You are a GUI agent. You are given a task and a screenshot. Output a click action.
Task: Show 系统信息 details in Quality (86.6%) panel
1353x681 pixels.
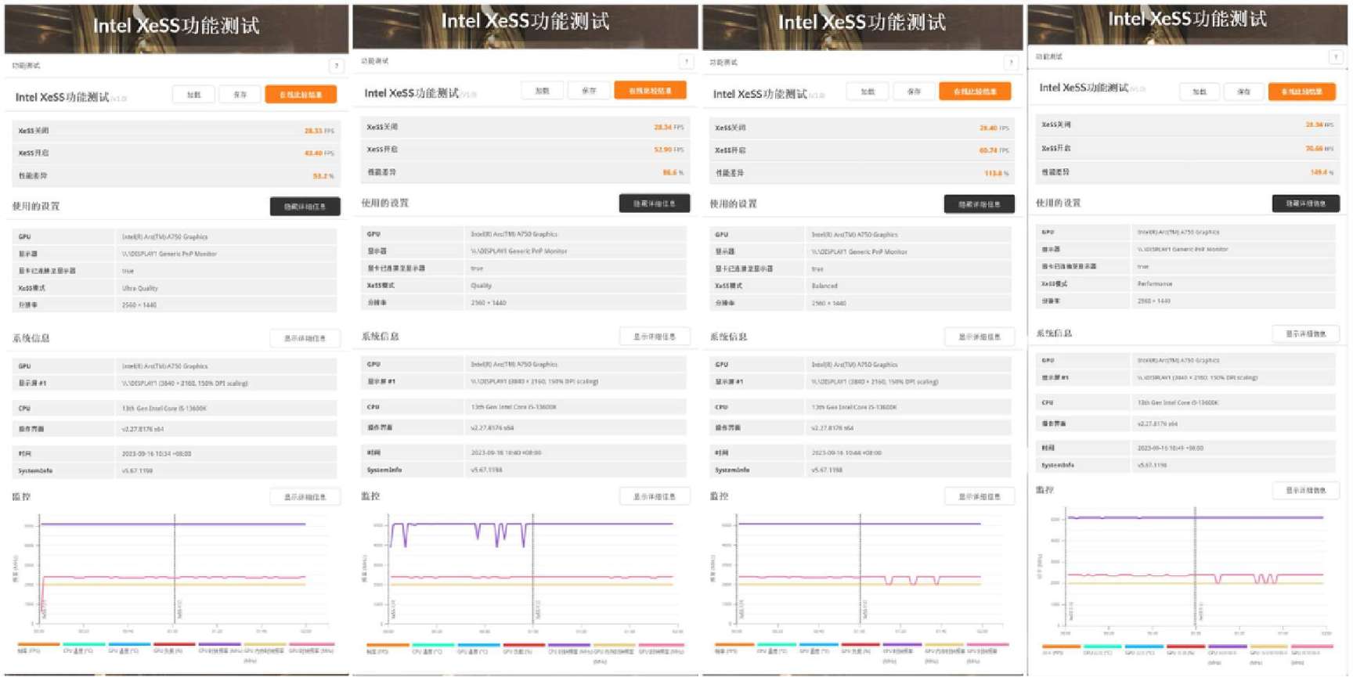click(654, 337)
